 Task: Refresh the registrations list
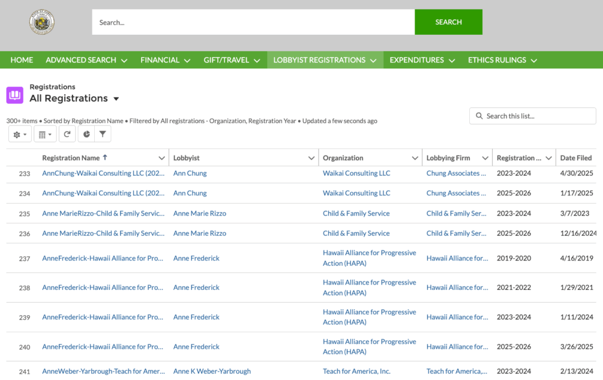point(67,134)
